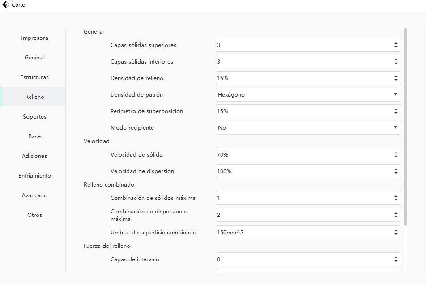Open the Modo recipiente dropdown

[308, 128]
